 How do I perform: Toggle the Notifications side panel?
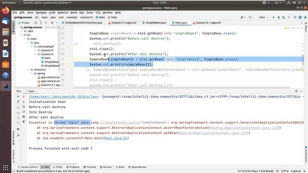(306, 154)
